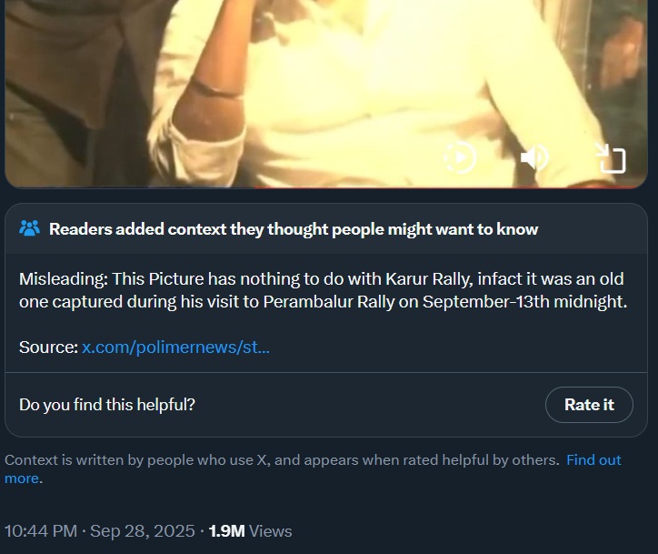Click the Community Notes people icon
Image resolution: width=658 pixels, height=554 pixels.
pos(29,228)
